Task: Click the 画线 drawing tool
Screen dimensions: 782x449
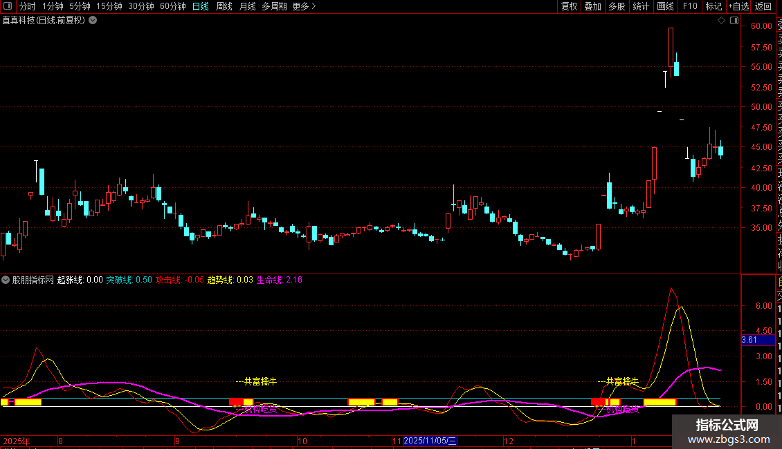Action: point(665,6)
